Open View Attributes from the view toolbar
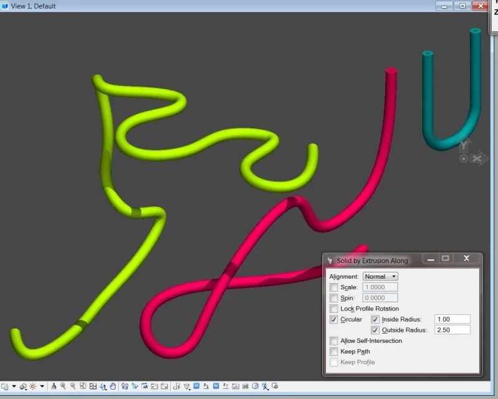 (4, 387)
